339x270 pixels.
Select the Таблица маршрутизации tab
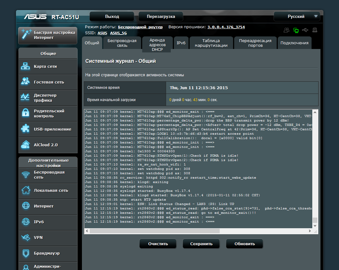pos(211,43)
